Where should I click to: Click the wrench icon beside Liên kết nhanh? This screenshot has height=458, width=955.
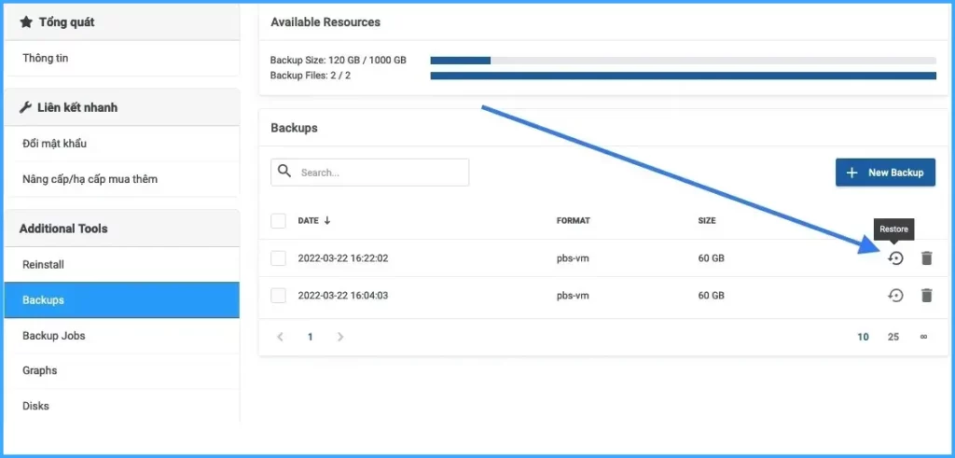click(25, 108)
